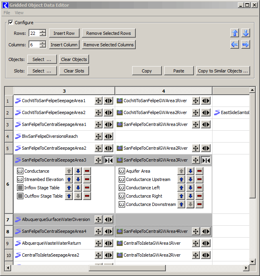
Task: Expand slots of CentralToIsletaGWArea2River
Action: (206, 255)
